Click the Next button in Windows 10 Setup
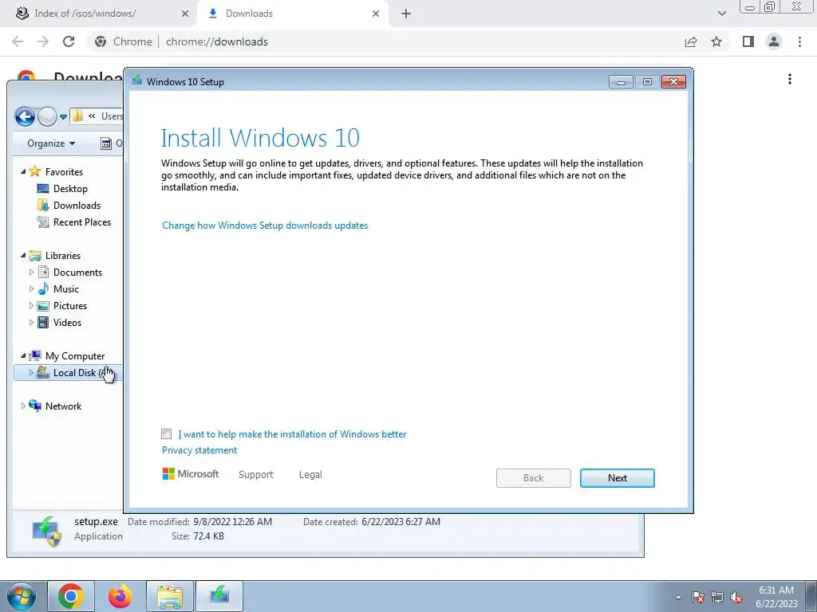This screenshot has width=817, height=612. [x=617, y=478]
